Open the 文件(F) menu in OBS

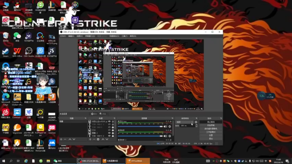[x=63, y=36]
